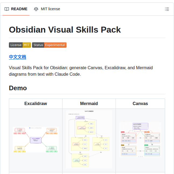Open the outline table of contents icon

(x=167, y=9)
